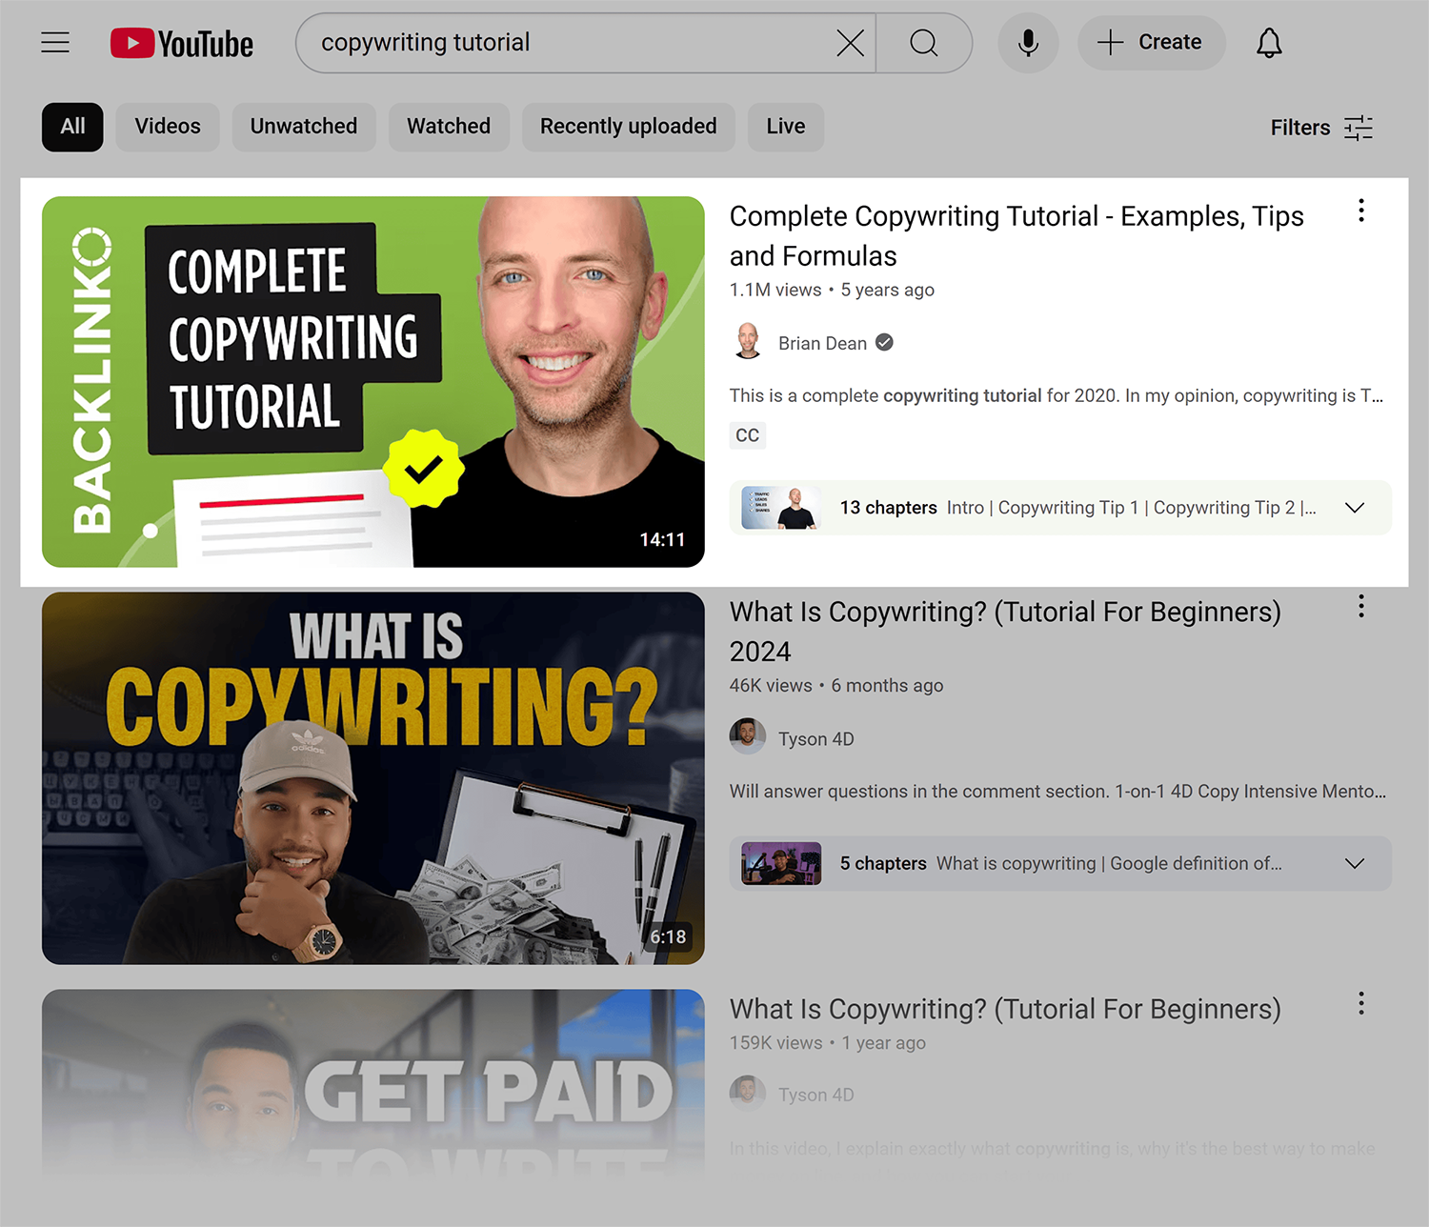This screenshot has width=1429, height=1227.
Task: Open the Create menu
Action: click(x=1151, y=43)
